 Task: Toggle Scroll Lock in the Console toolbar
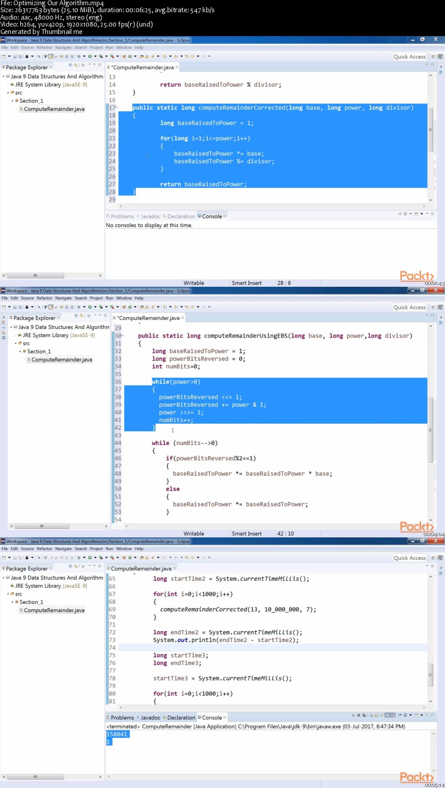(376, 715)
